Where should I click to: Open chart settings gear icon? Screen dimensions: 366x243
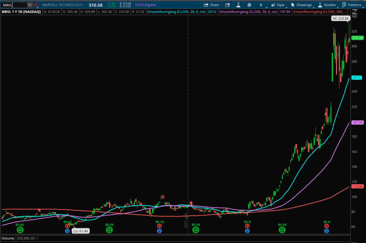pos(249,5)
